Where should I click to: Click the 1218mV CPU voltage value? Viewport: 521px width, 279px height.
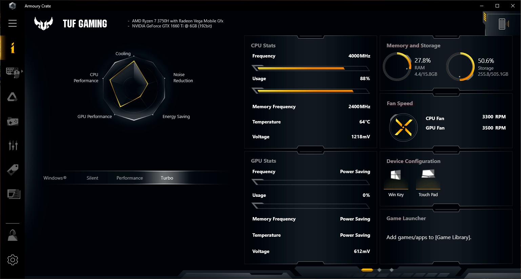(361, 137)
